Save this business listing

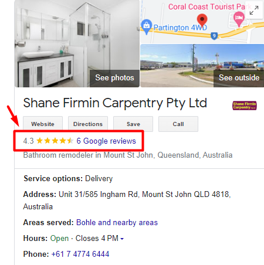[133, 124]
